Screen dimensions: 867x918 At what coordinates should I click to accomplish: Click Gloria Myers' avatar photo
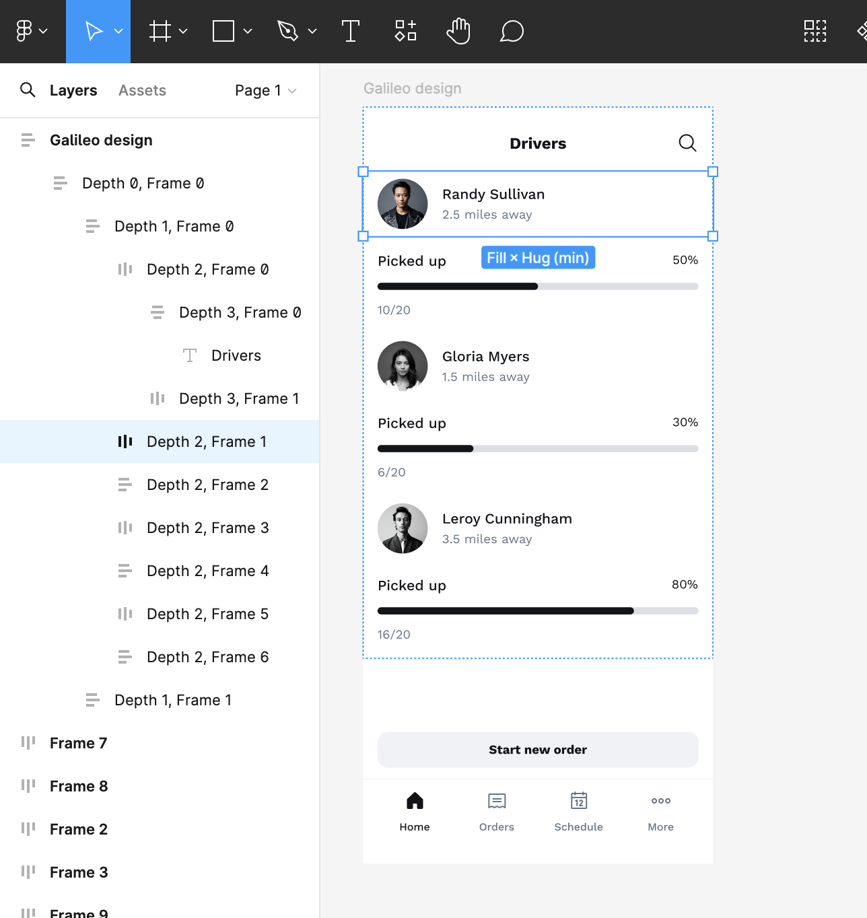pos(403,366)
